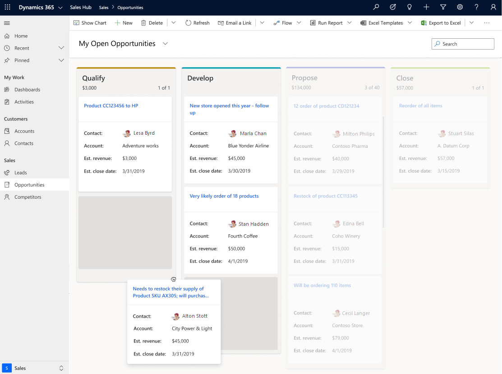Image resolution: width=502 pixels, height=374 pixels.
Task: Click the Show Chart button
Action: coord(90,23)
